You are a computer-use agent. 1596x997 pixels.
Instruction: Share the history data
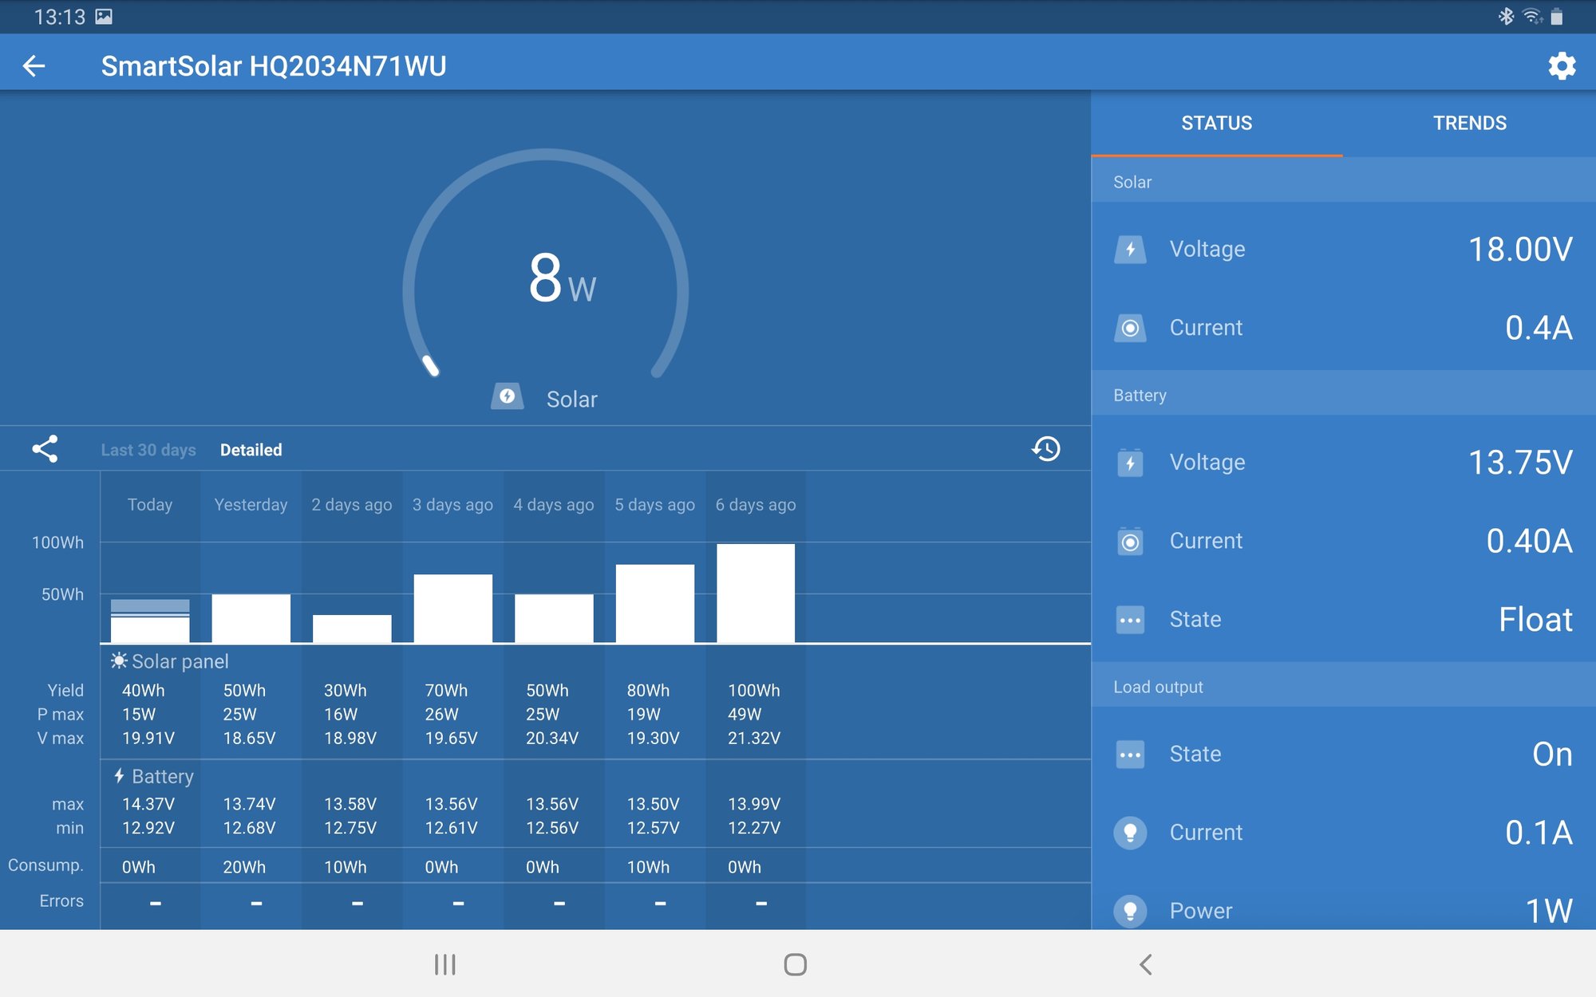(x=45, y=449)
